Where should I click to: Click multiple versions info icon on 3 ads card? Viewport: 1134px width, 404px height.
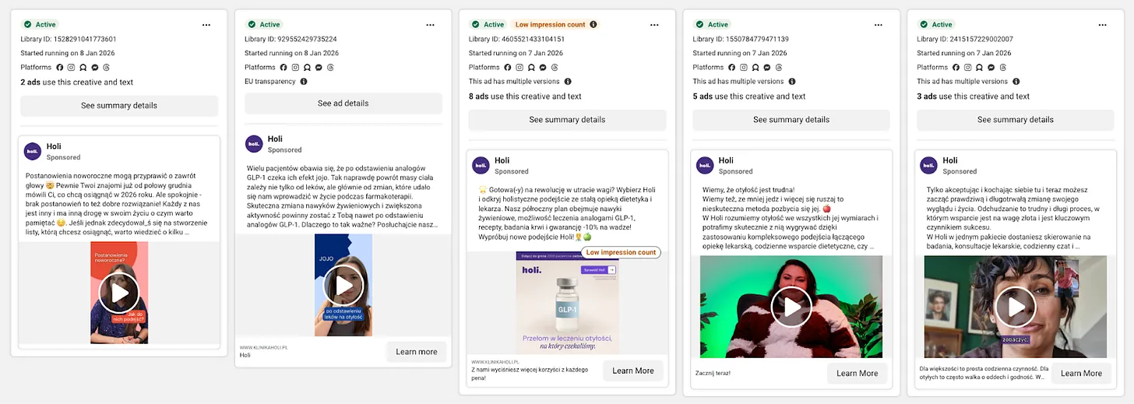pyautogui.click(x=1016, y=81)
